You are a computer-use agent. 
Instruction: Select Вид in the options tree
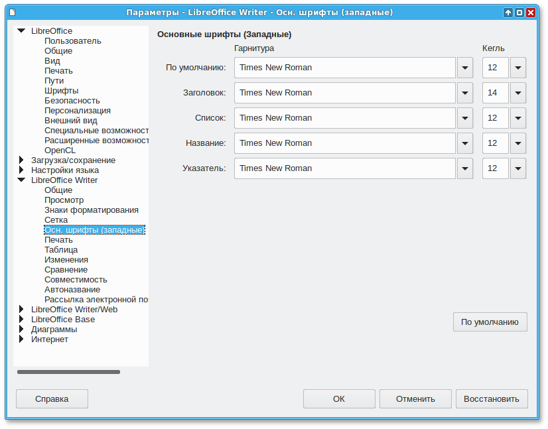(52, 61)
